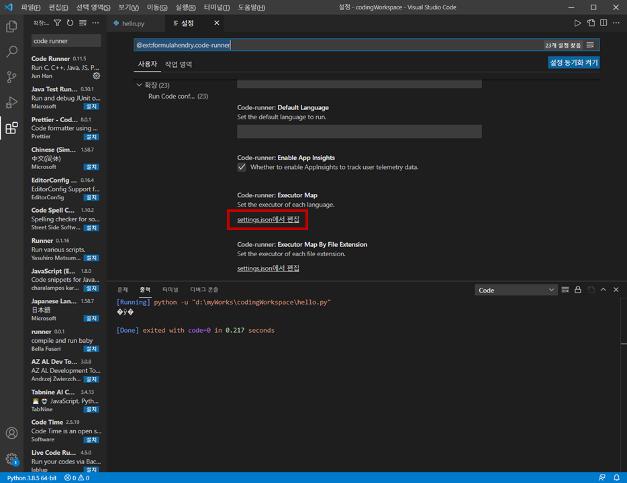Split the editor to the right

point(604,23)
